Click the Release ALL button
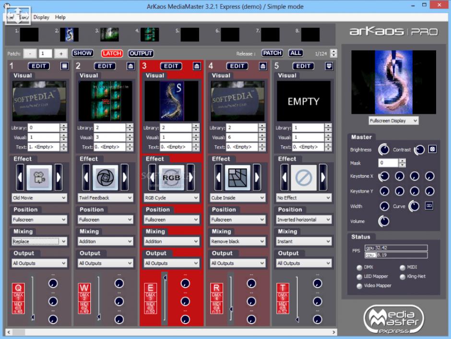The width and height of the screenshot is (451, 339). pos(296,53)
